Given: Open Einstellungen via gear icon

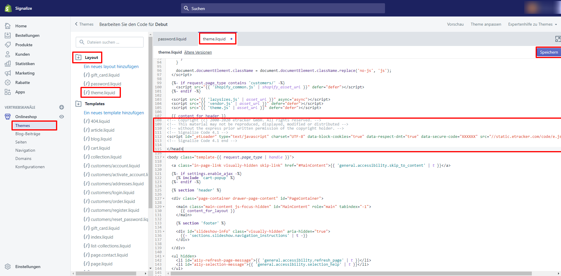Looking at the screenshot, I should pyautogui.click(x=8, y=267).
